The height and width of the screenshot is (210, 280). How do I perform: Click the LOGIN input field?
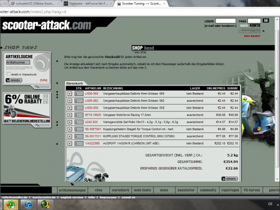(x=225, y=21)
